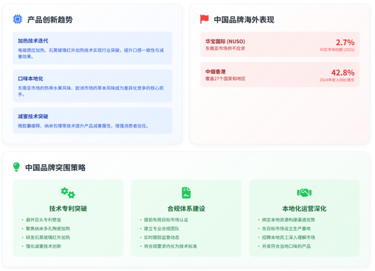Click the description starting 微胶囊缓释
Image resolution: width=375 pixels, height=271 pixels.
(83, 126)
